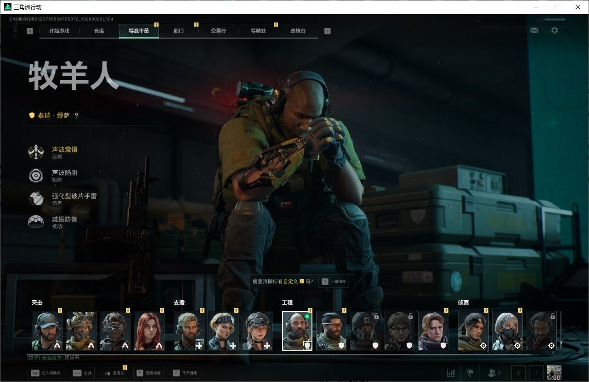Select the white-haired masked 侦察 operator
The height and width of the screenshot is (382, 589).
(507, 331)
